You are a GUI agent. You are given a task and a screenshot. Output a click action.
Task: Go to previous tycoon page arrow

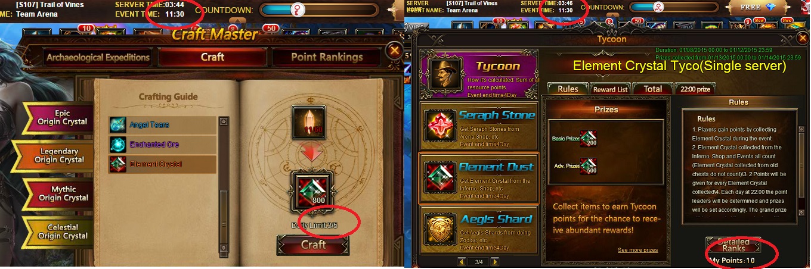[462, 262]
